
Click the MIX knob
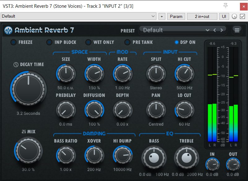[28, 151]
